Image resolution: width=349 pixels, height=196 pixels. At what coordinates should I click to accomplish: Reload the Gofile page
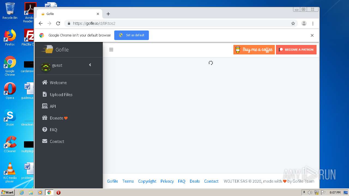pos(58,23)
